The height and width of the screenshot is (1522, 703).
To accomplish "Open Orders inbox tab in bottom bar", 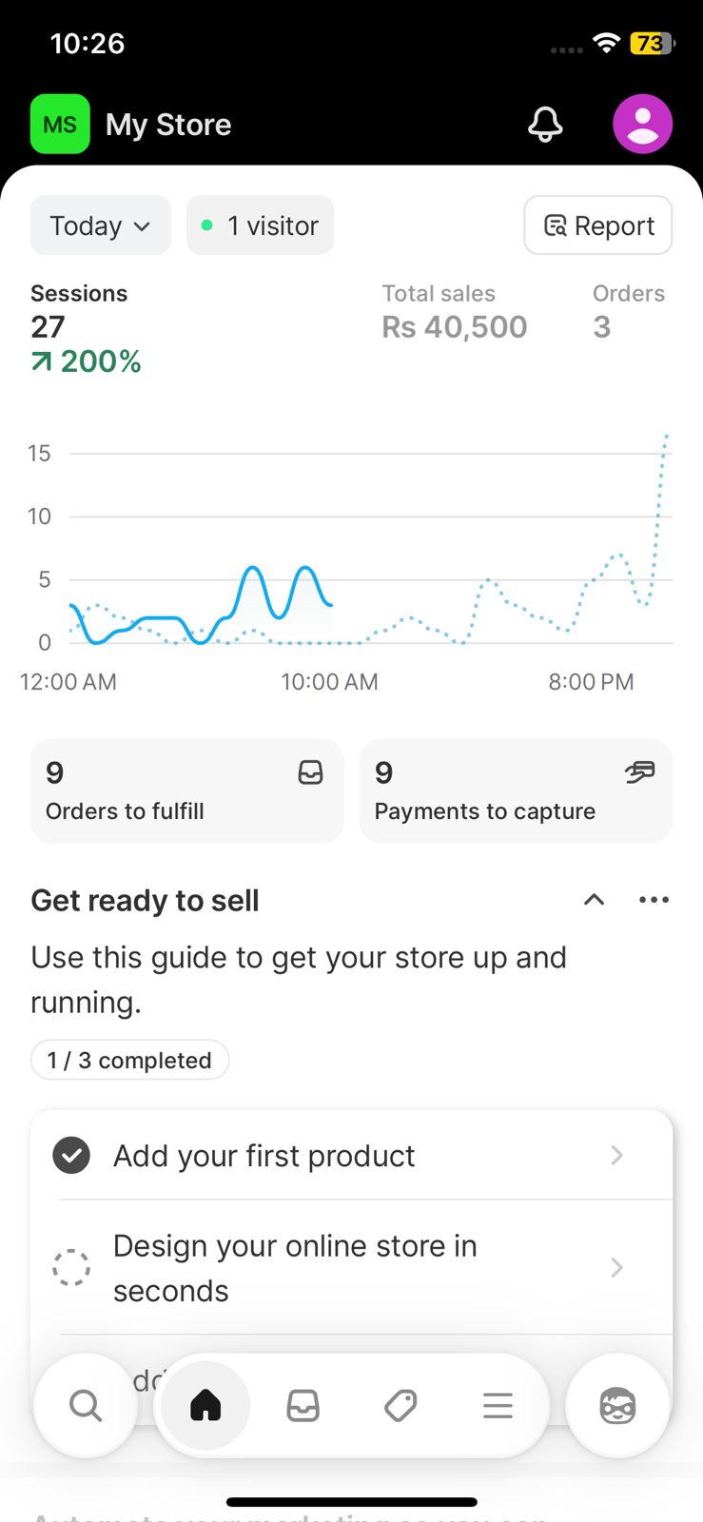I will point(303,1405).
